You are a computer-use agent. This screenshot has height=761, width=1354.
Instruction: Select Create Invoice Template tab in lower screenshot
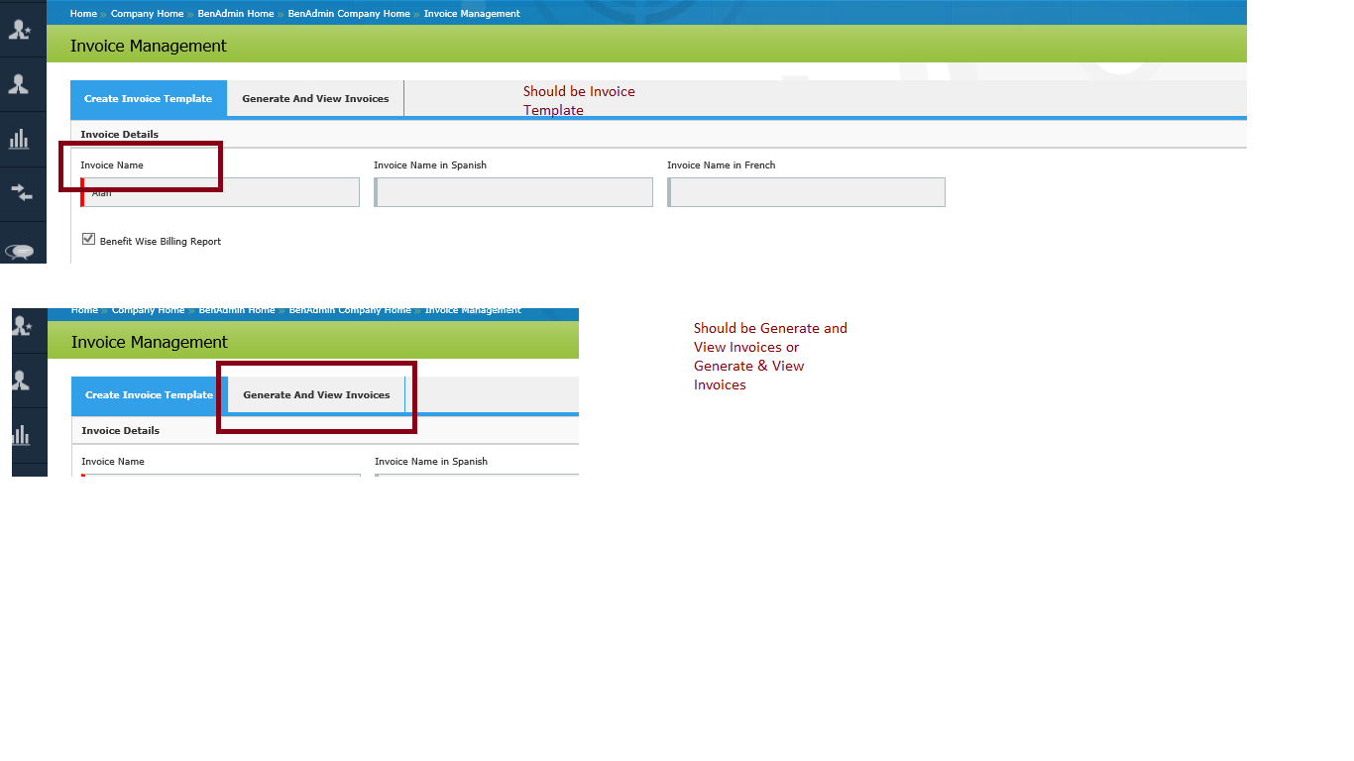[x=149, y=395]
